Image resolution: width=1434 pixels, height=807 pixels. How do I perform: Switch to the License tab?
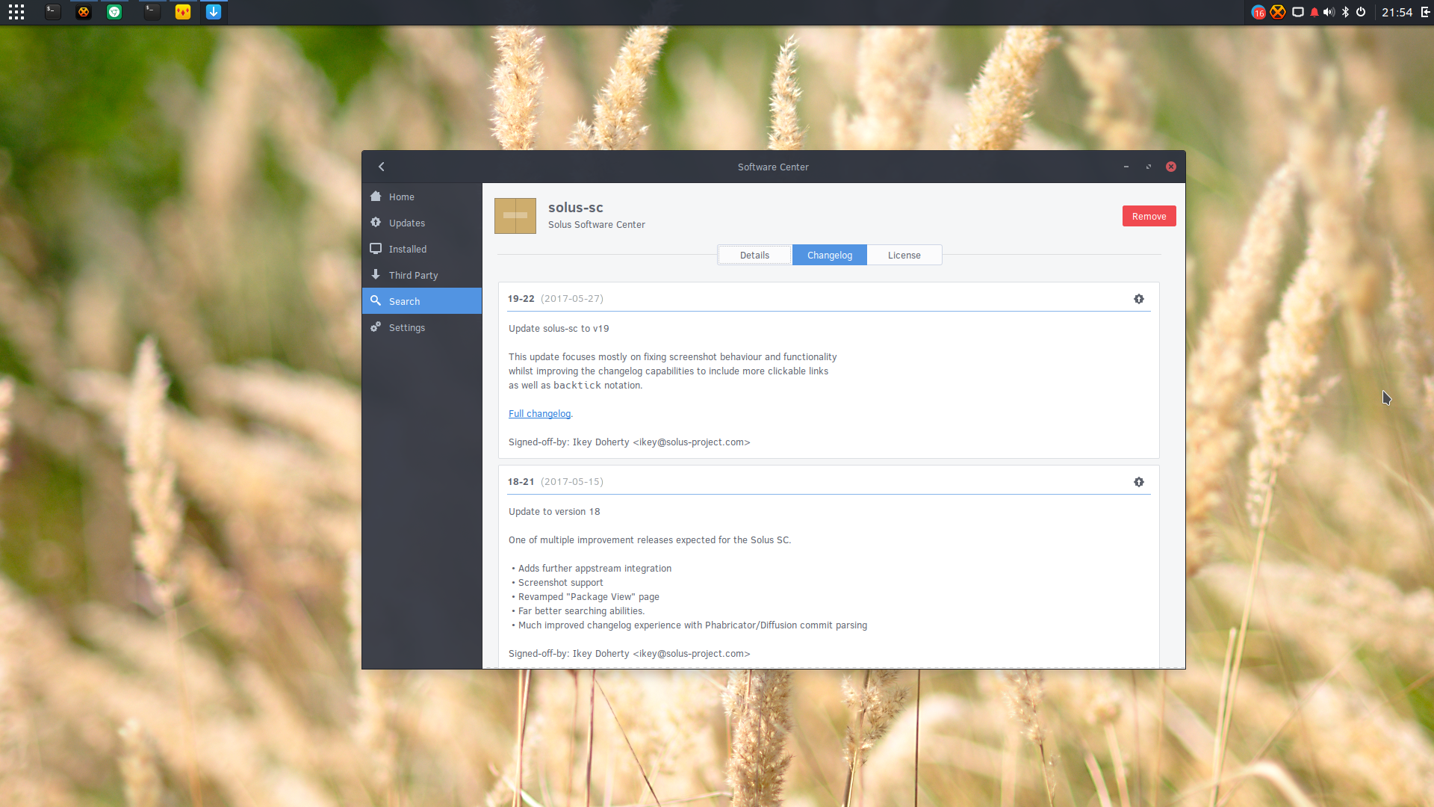[x=904, y=255]
